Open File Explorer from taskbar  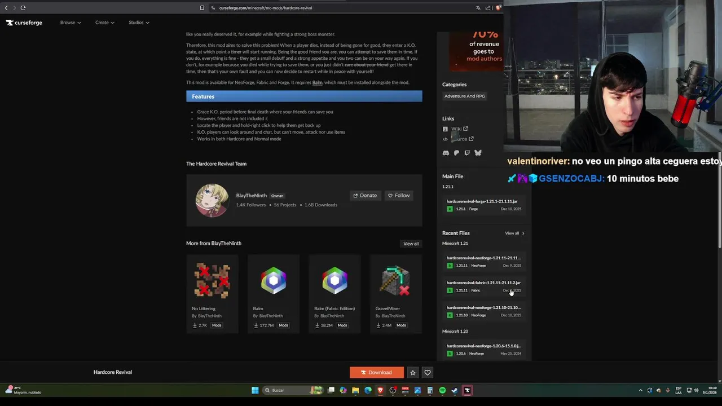355,390
